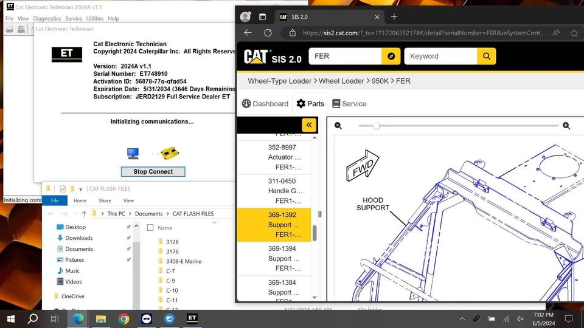
Task: Click compass icon beside FER search field
Action: (x=391, y=56)
